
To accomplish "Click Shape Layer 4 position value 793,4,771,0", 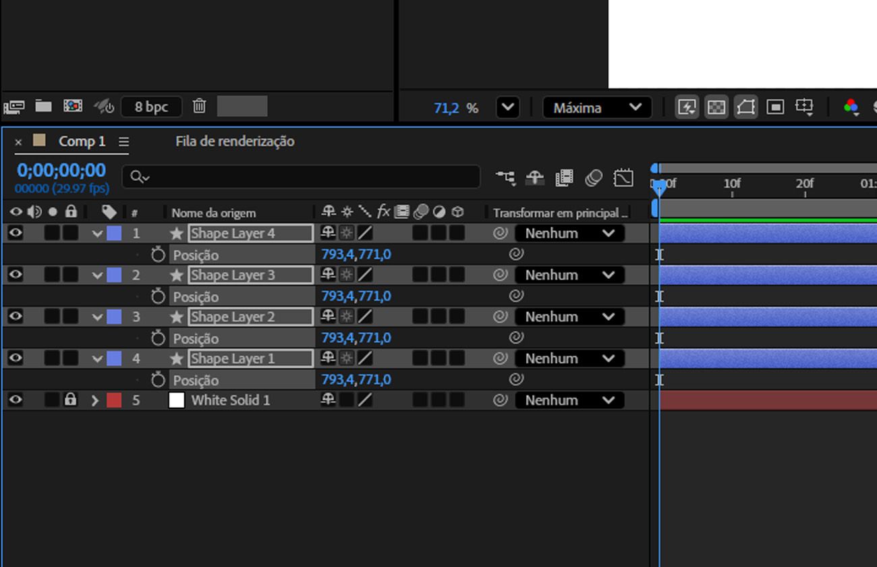I will tap(356, 254).
